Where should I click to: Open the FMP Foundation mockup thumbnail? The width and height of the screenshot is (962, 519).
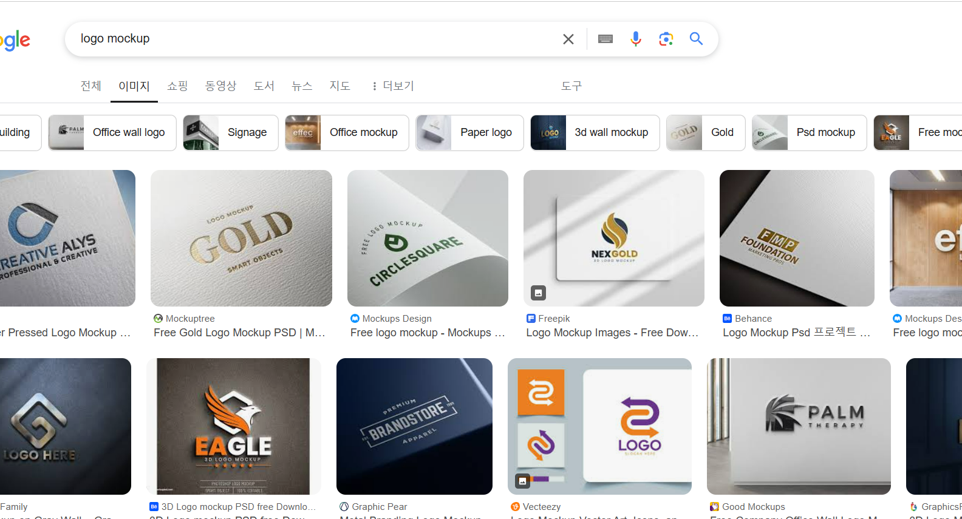(x=797, y=238)
